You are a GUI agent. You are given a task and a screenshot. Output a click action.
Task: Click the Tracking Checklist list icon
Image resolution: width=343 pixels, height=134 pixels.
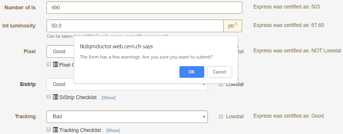[55, 130]
